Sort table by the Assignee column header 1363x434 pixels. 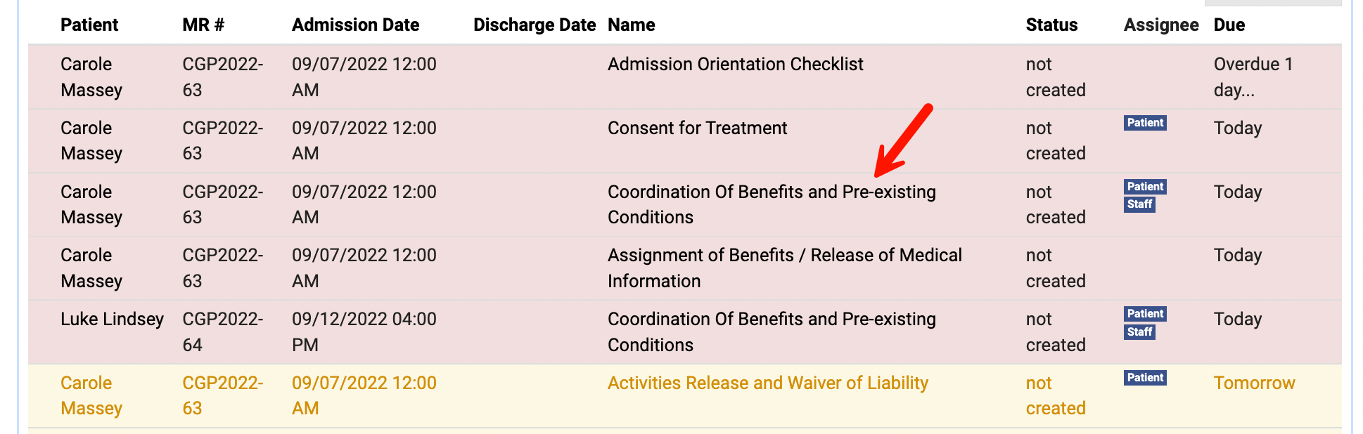click(1160, 25)
